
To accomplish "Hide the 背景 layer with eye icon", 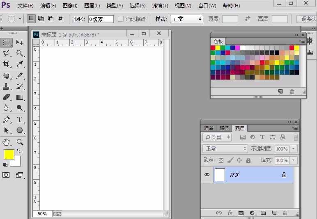I will click(207, 175).
